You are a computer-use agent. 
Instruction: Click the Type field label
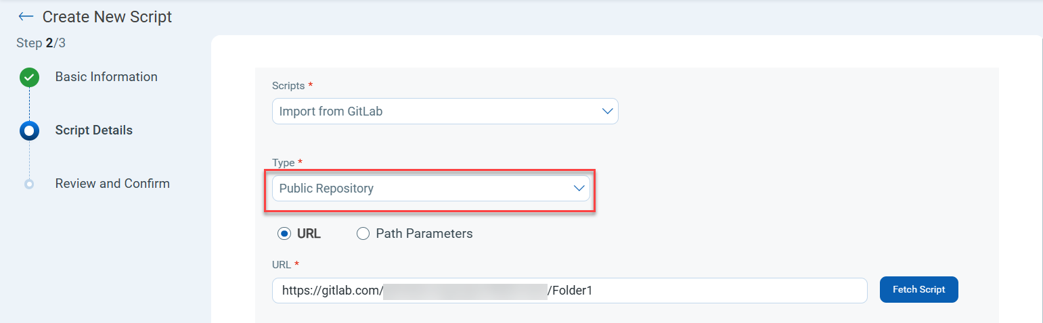pyautogui.click(x=283, y=163)
